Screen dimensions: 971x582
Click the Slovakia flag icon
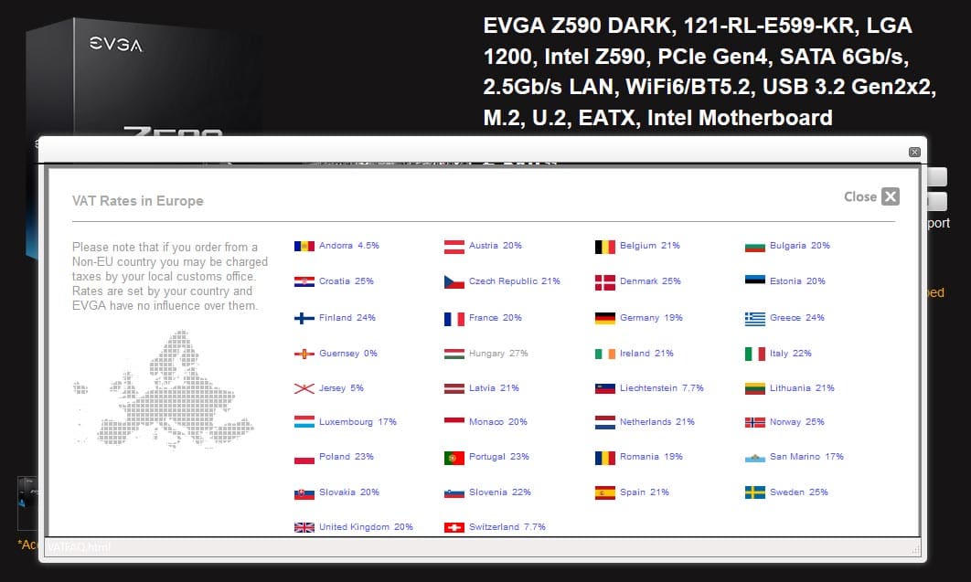[x=304, y=494]
